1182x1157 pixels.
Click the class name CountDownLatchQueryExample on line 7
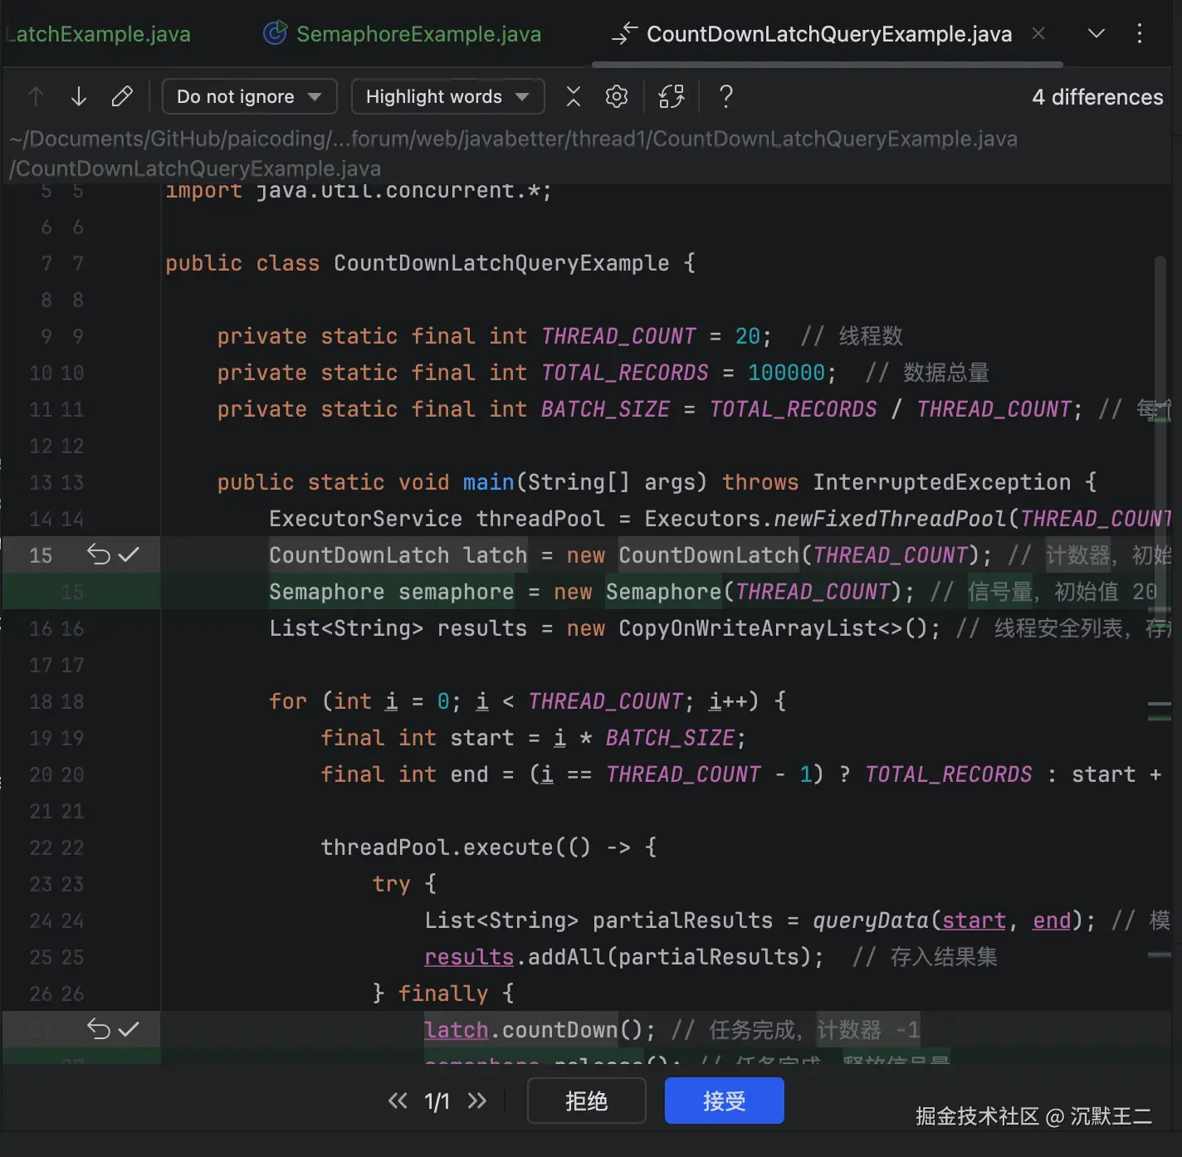pyautogui.click(x=501, y=263)
